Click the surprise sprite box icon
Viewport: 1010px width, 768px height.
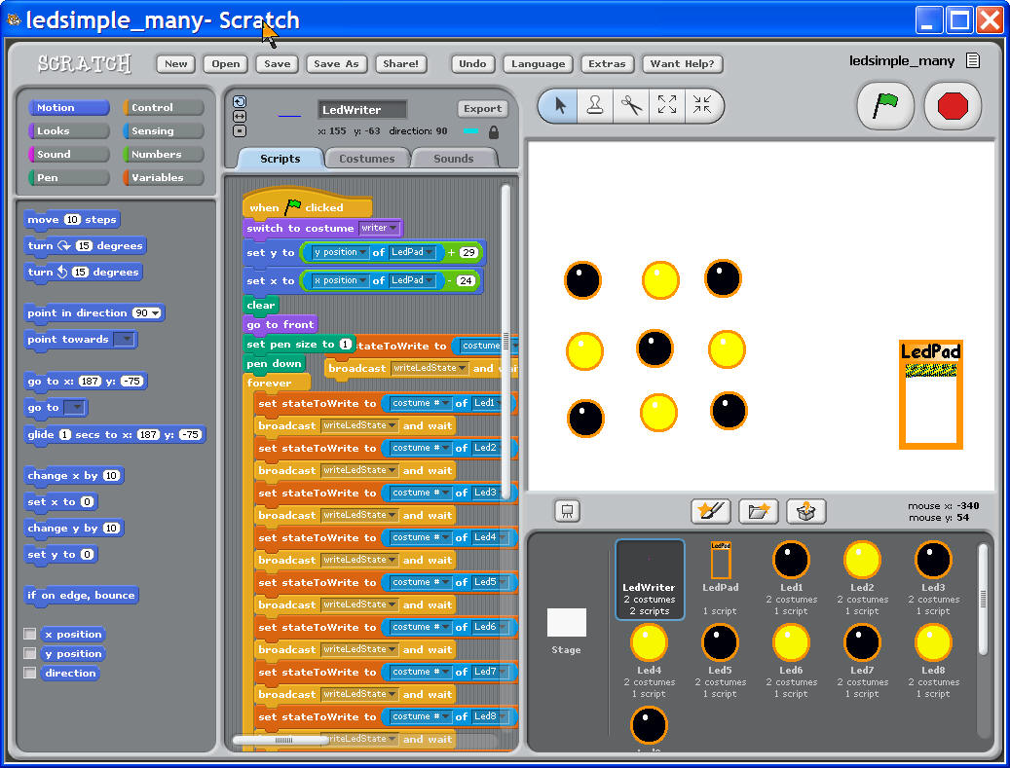805,512
